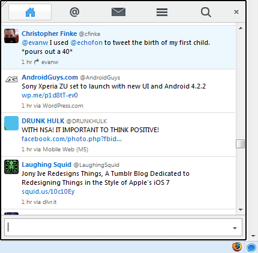
Task: Open the wp.me/p1d8tT-ev0 link
Action: pyautogui.click(x=50, y=95)
